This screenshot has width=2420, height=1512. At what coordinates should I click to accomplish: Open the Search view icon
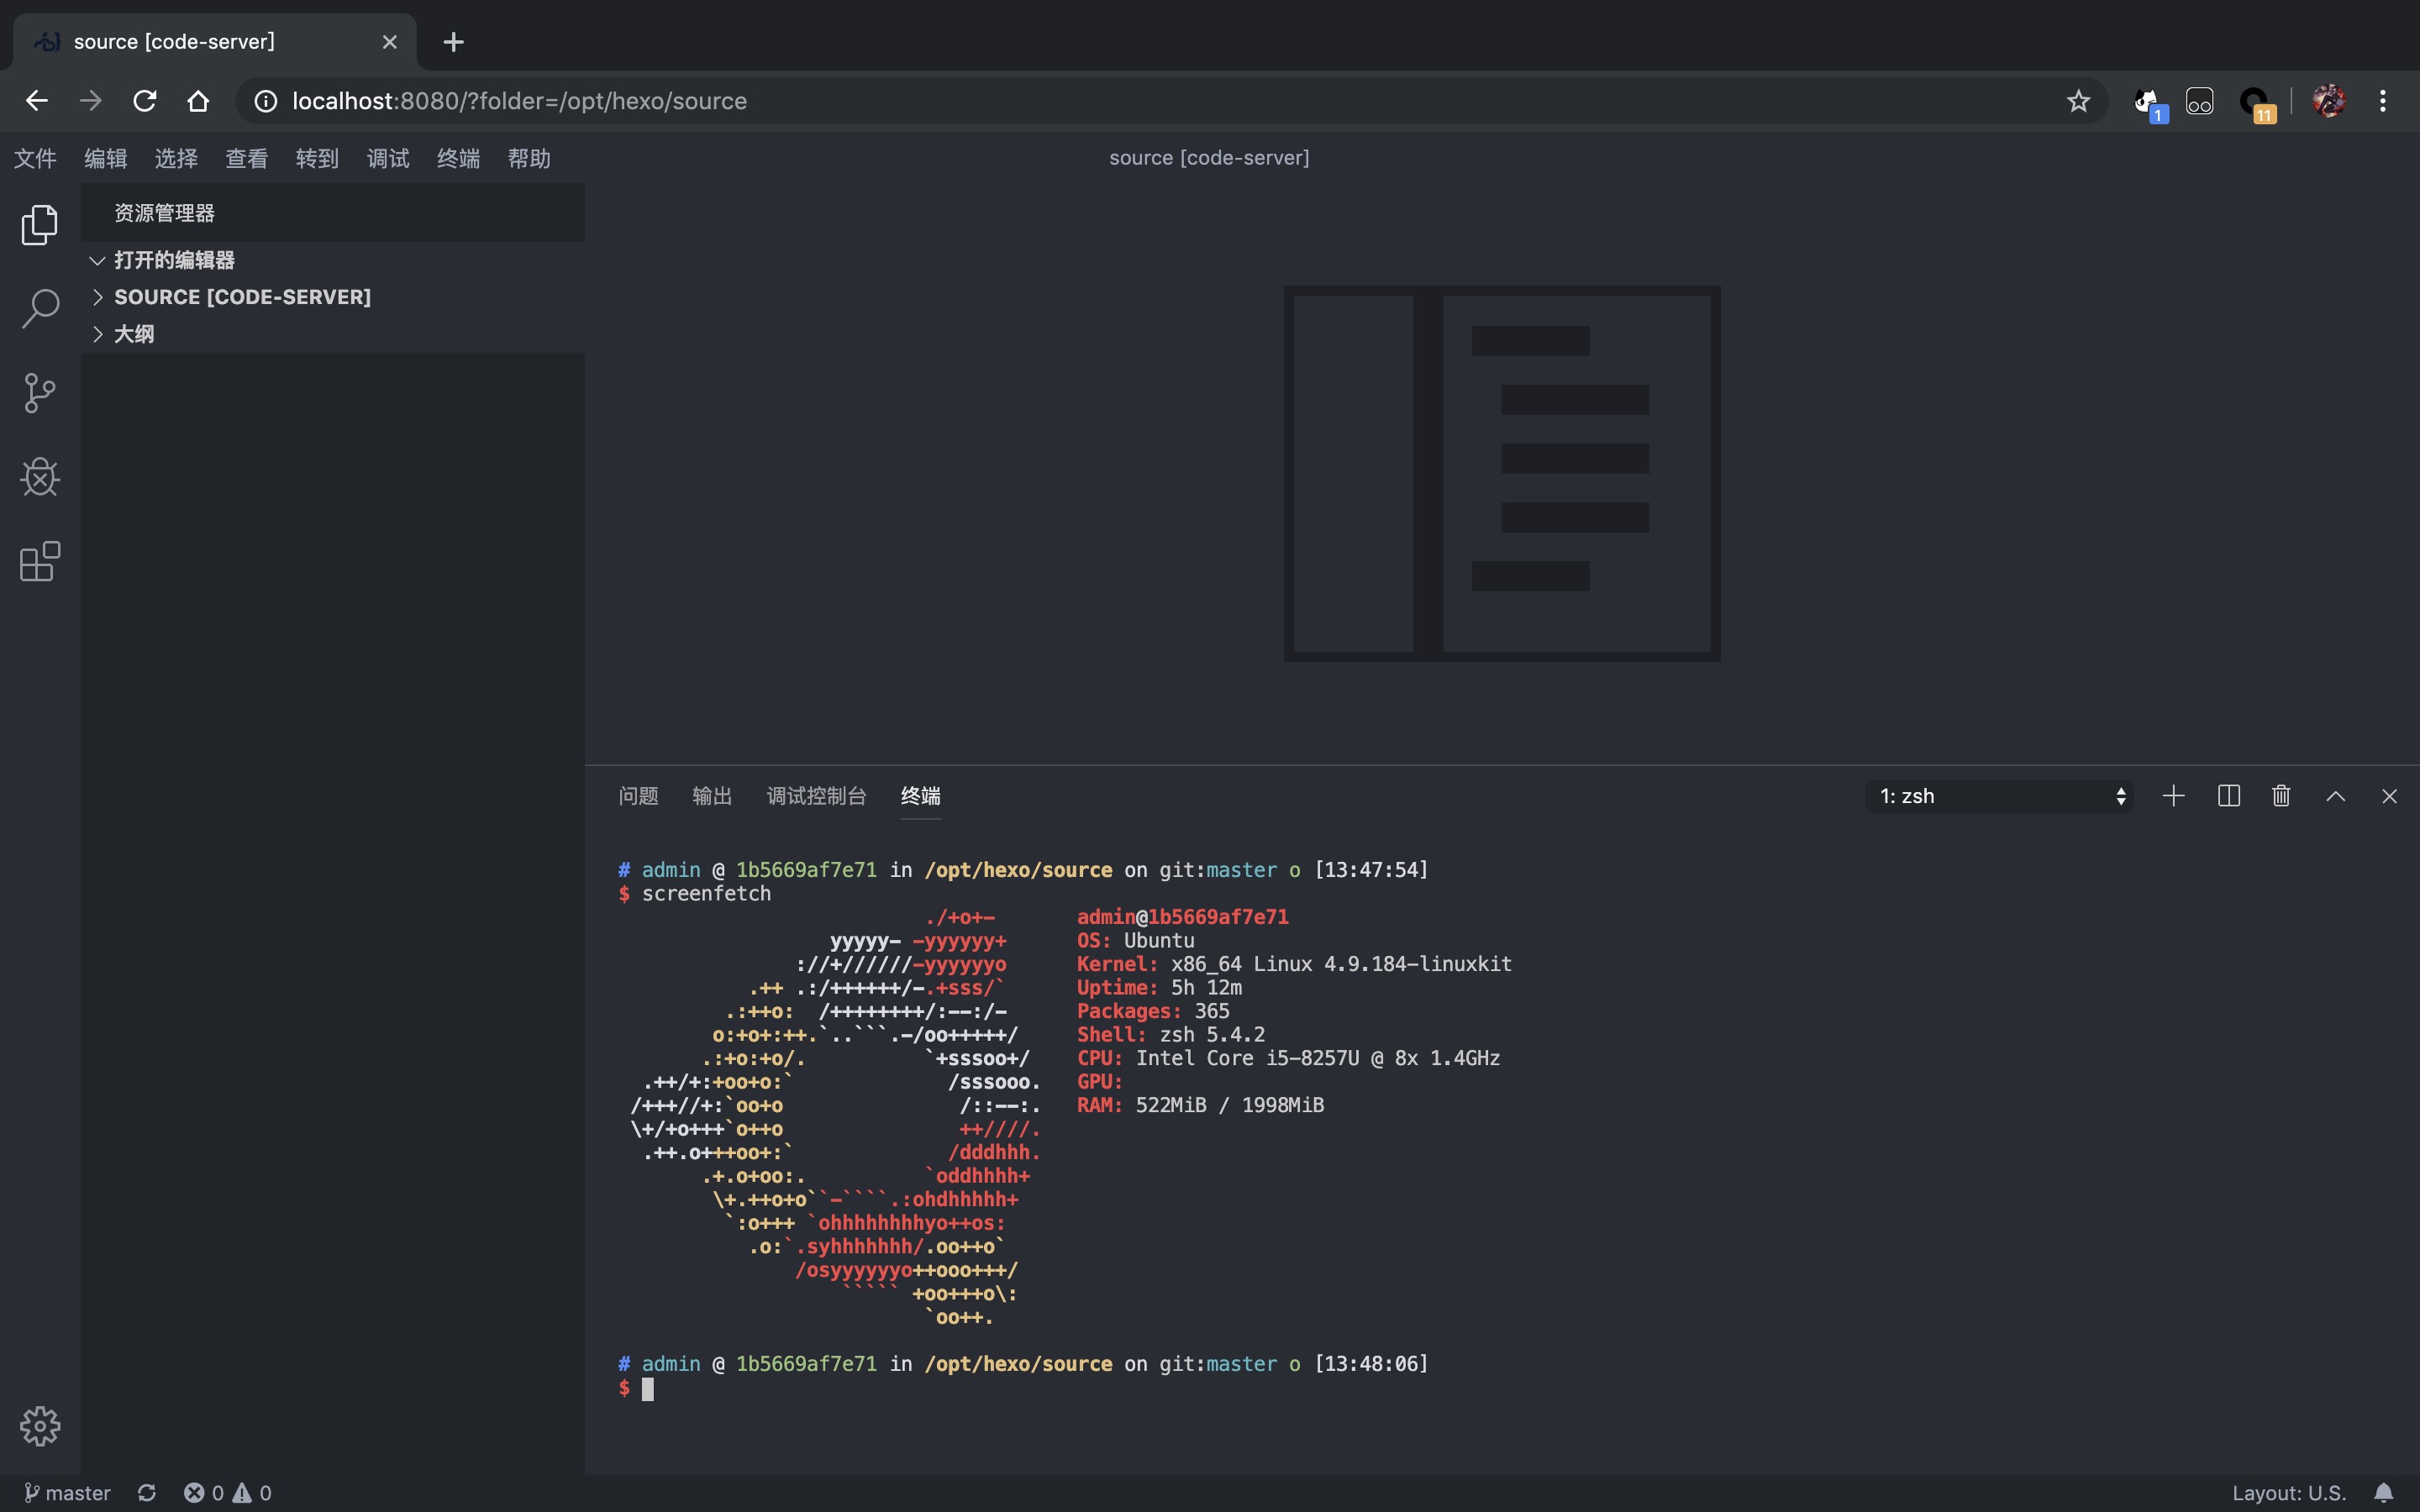(40, 308)
